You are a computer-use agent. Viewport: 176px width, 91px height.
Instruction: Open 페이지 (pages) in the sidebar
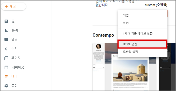[x=16, y=58]
